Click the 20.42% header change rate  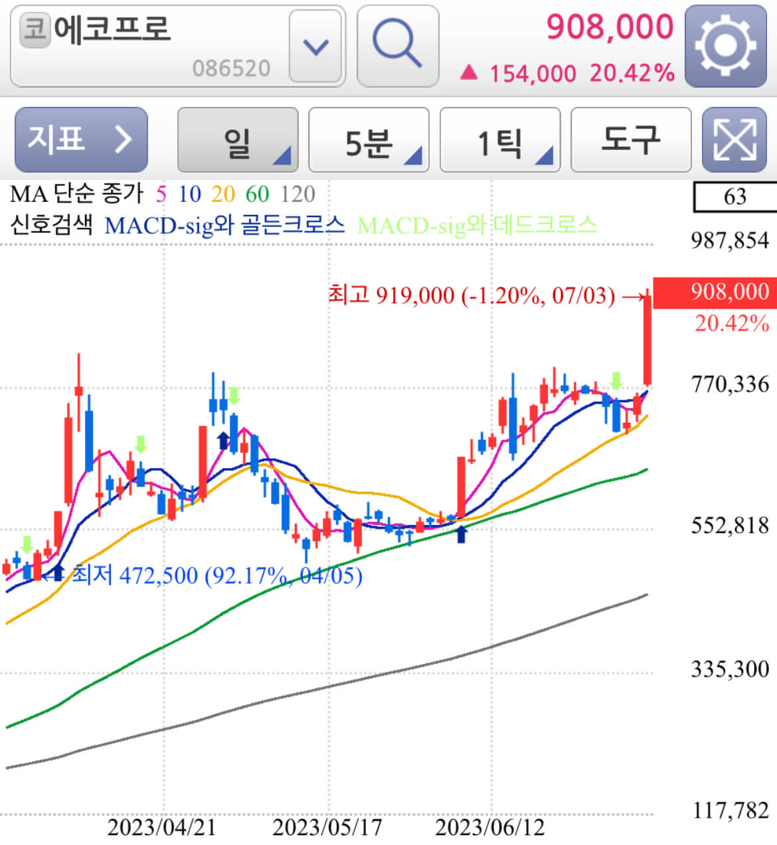click(x=632, y=73)
